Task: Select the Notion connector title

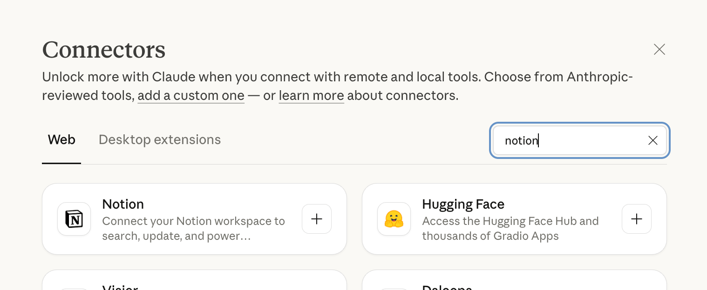Action: pyautogui.click(x=123, y=204)
